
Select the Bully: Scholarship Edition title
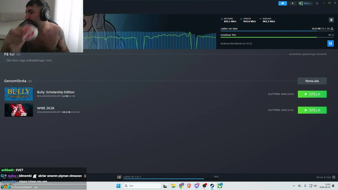tap(56, 92)
